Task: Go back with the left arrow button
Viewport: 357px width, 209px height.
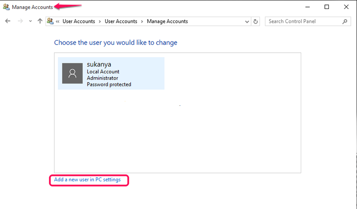Action: [x=8, y=21]
